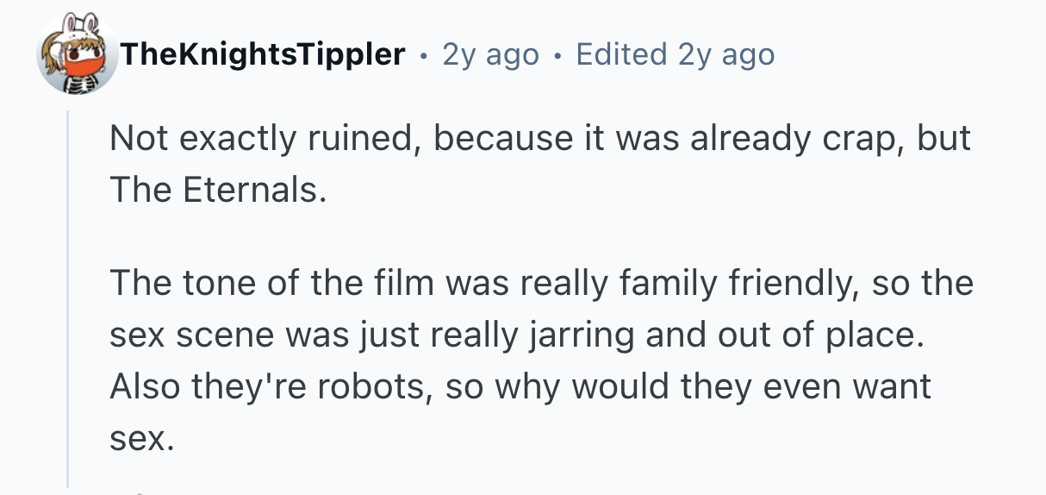Click the first "2y ago" comment timestamp
Screen dimensions: 1046x495
[490, 55]
